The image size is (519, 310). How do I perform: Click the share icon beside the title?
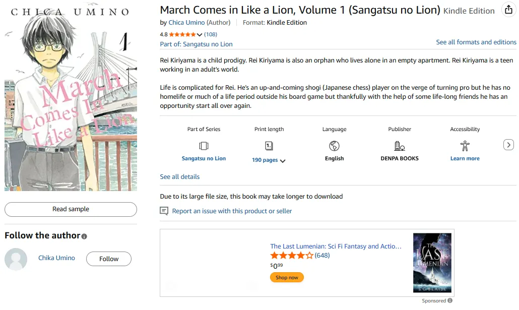click(508, 10)
